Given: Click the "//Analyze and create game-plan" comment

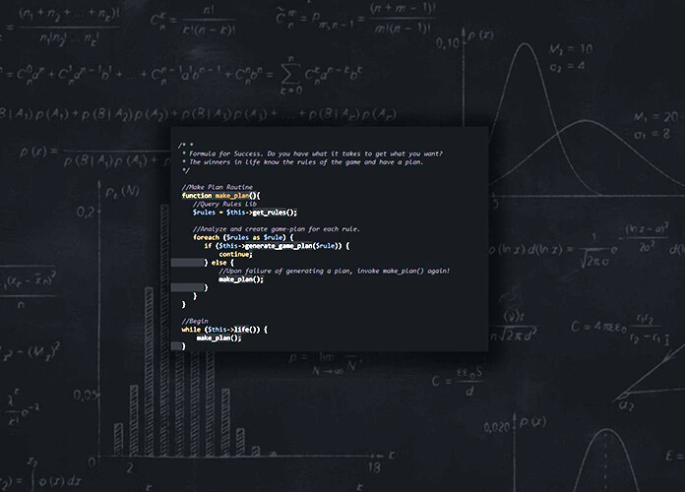Looking at the screenshot, I should [276, 228].
